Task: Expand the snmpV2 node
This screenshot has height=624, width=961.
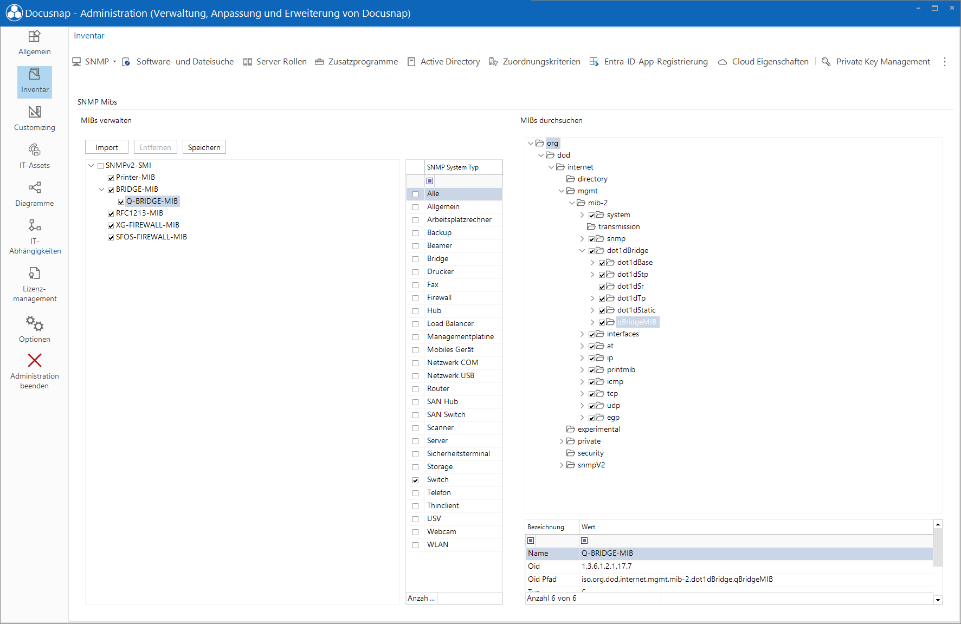Action: (562, 465)
